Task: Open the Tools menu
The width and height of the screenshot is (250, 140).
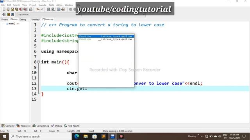Action: click(x=51, y=5)
